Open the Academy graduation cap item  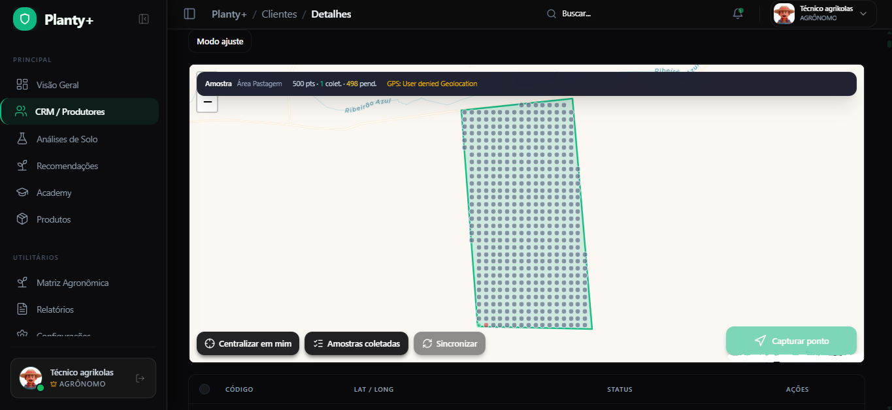tap(54, 193)
